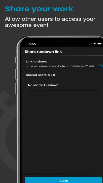Click the 'Share your work' heading

coord(39,9)
